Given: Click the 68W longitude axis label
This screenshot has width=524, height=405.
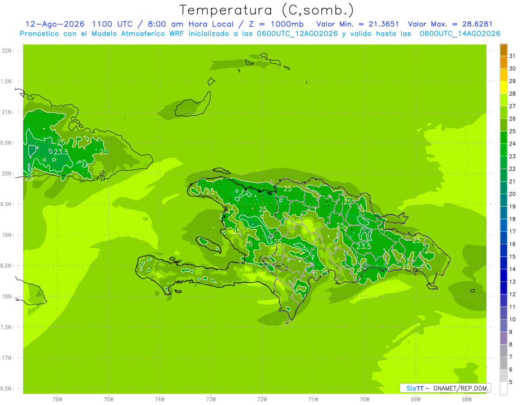Looking at the screenshot, I should (x=467, y=399).
